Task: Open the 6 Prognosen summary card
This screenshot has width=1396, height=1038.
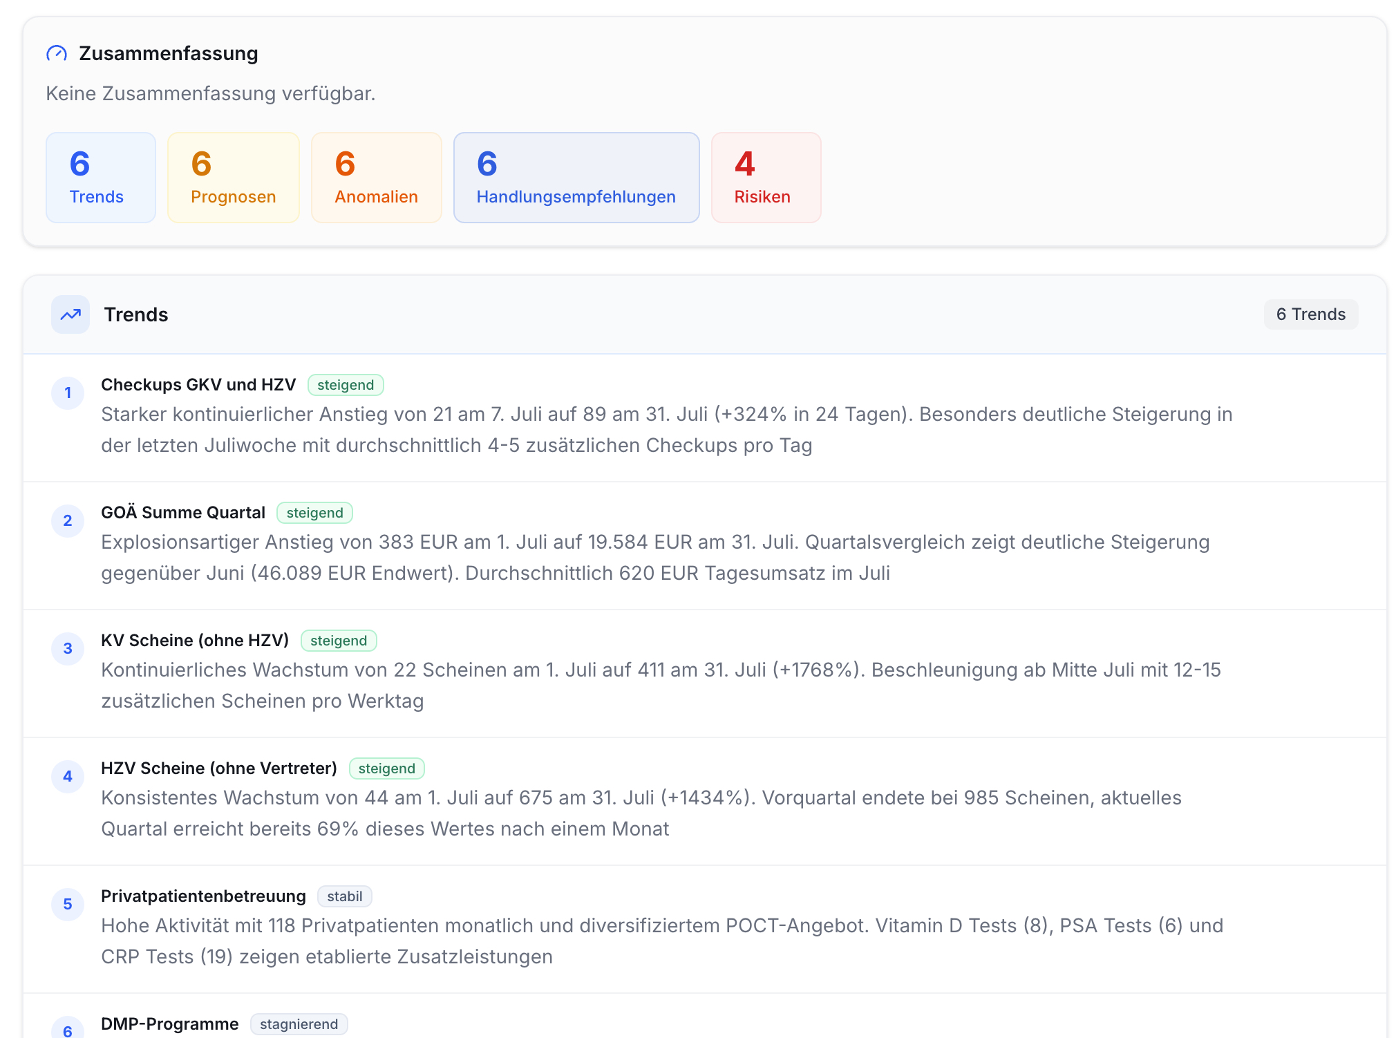Action: coord(234,178)
